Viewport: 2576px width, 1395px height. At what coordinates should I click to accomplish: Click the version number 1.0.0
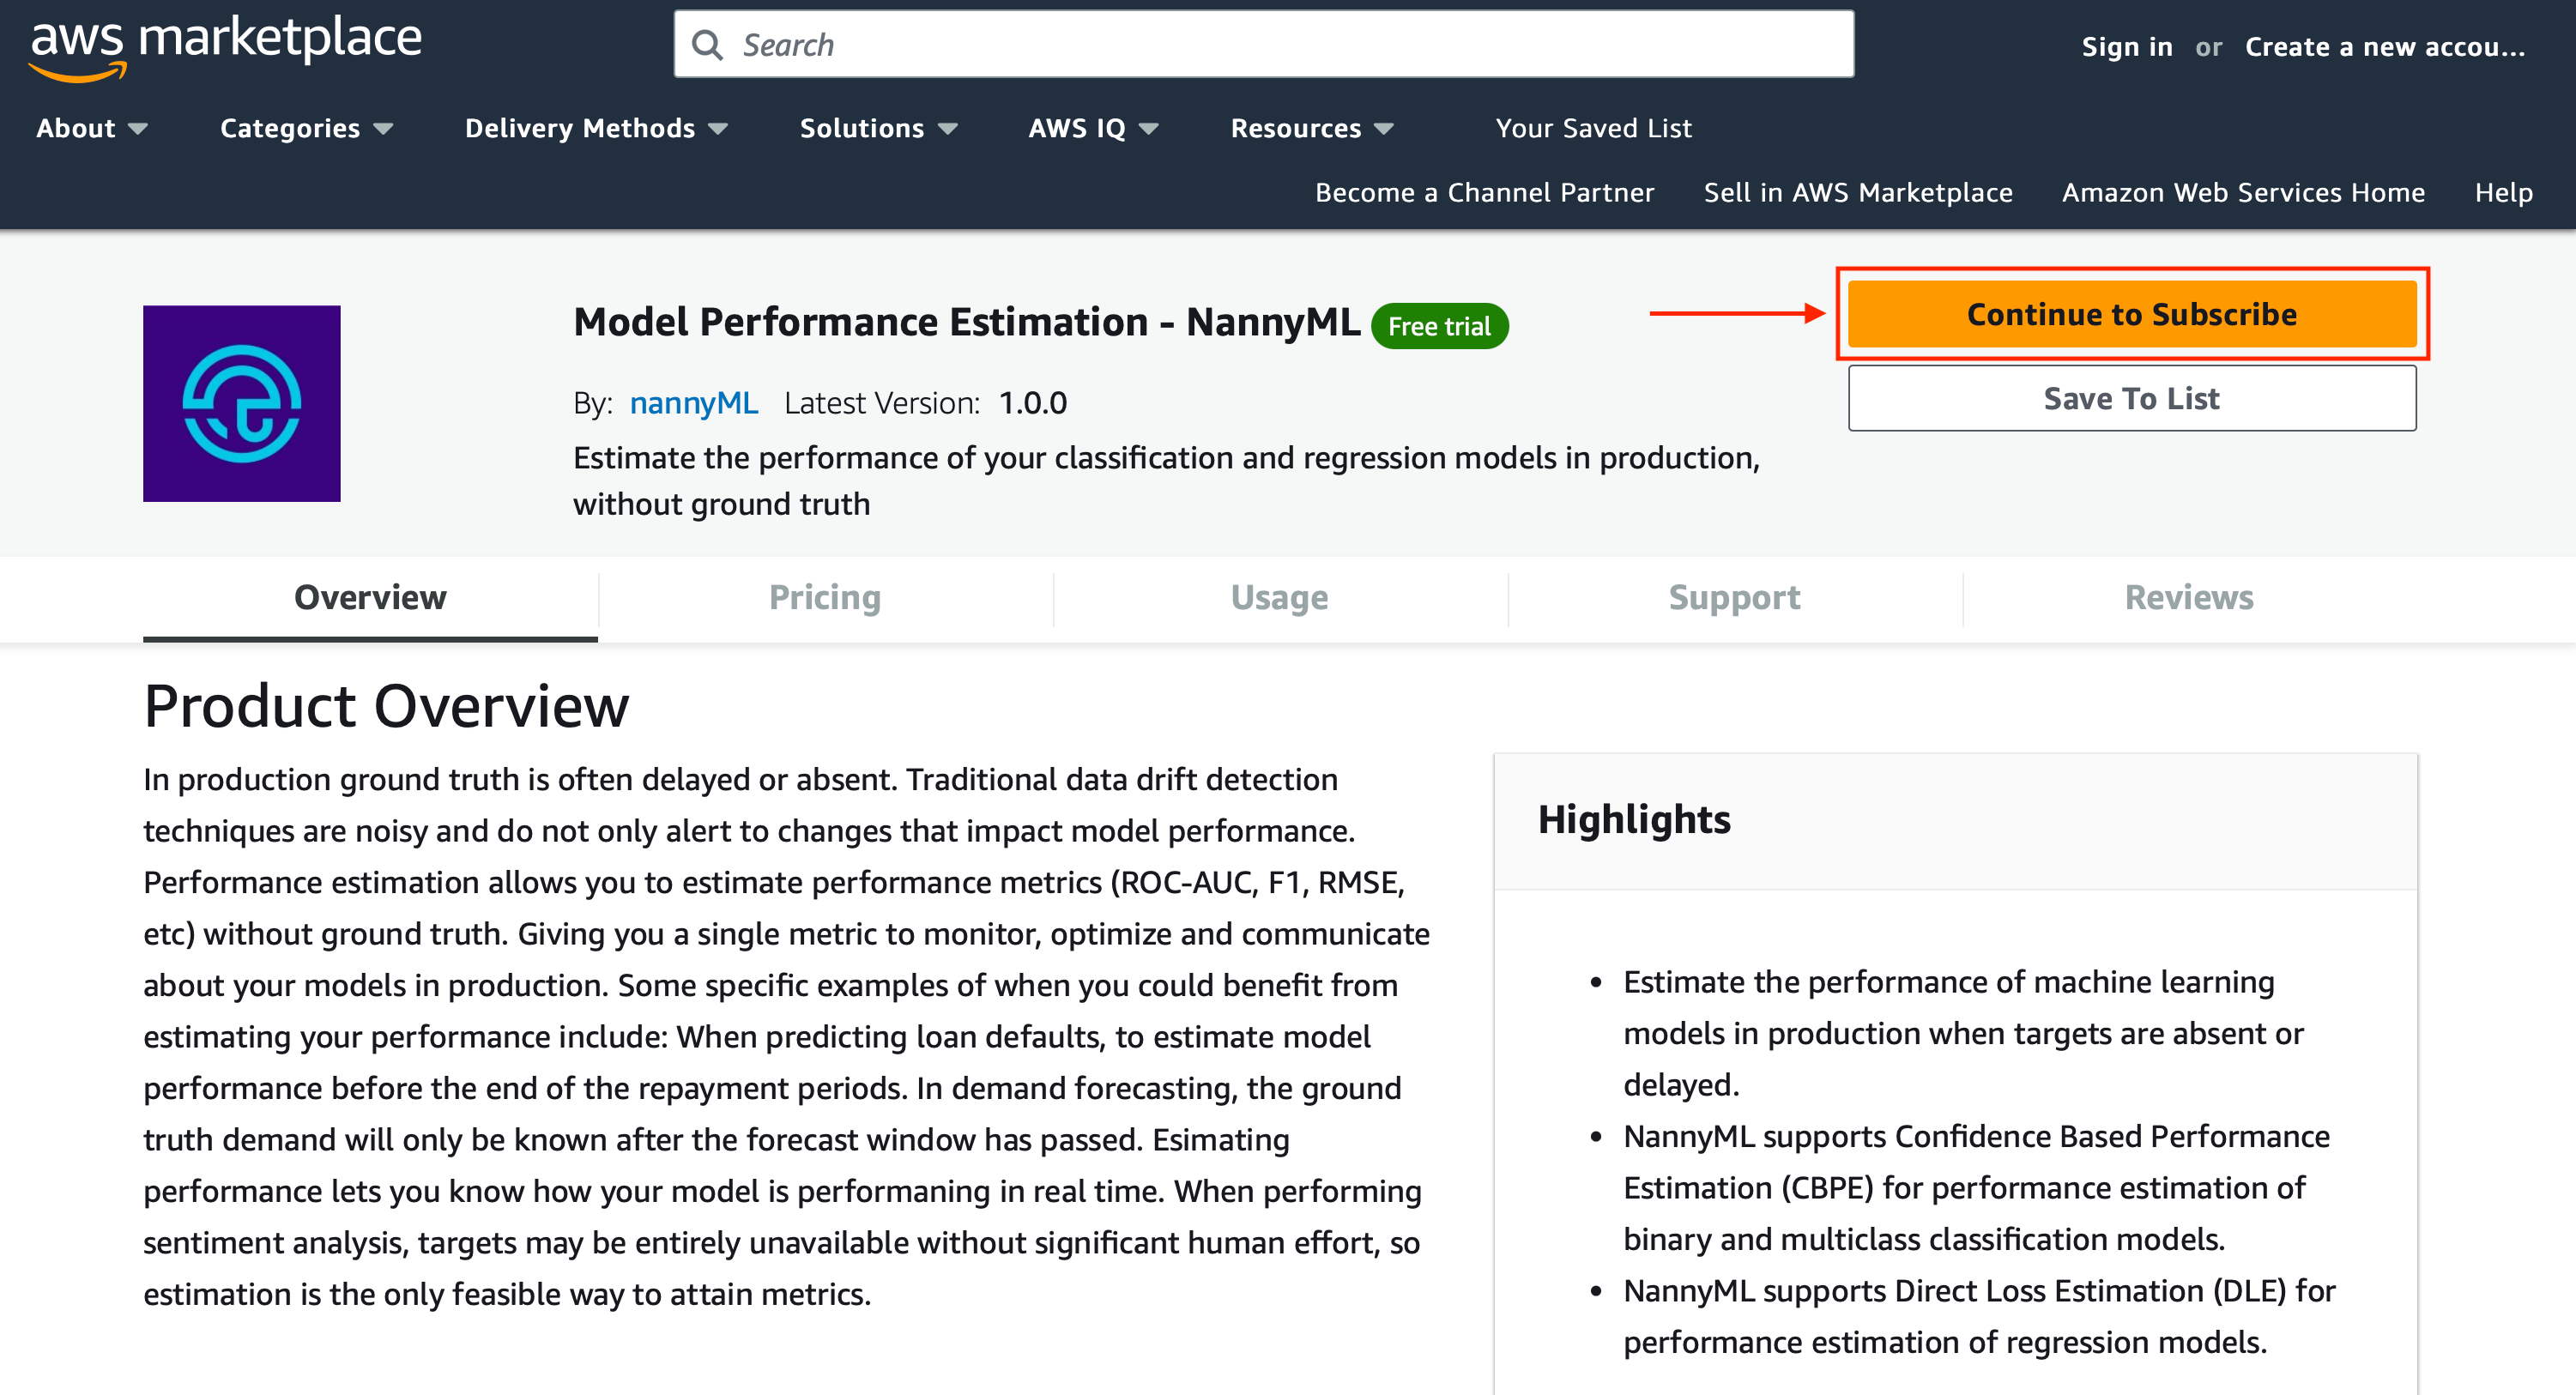tap(1033, 403)
